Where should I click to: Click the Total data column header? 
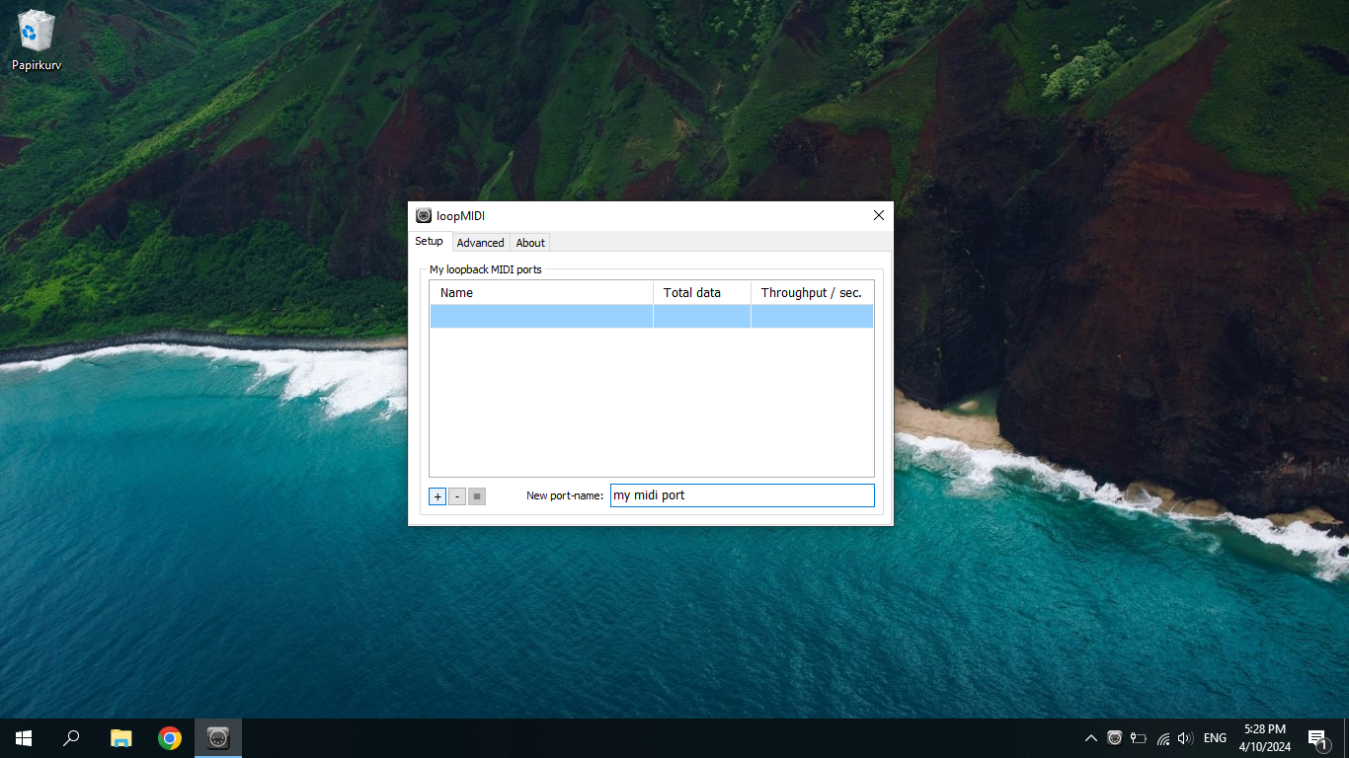(702, 293)
